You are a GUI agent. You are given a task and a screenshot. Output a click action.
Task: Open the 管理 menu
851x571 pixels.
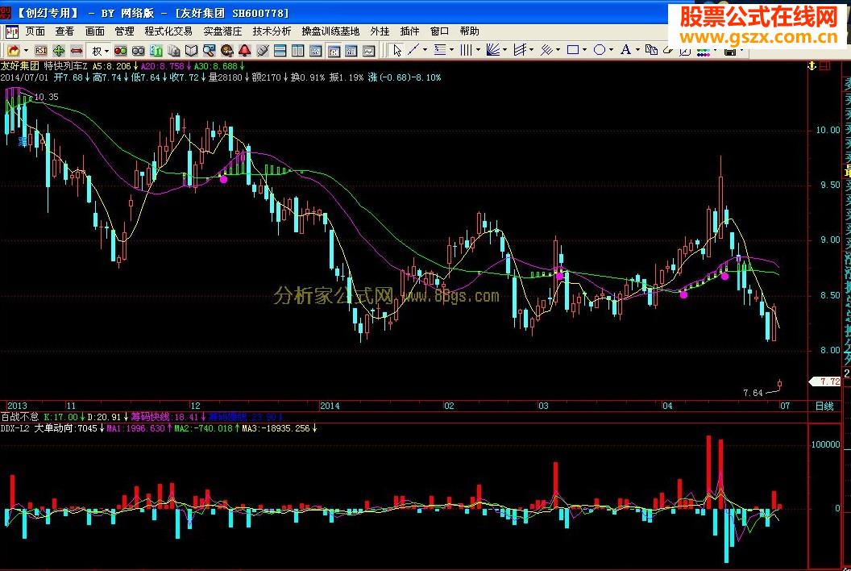tap(124, 31)
